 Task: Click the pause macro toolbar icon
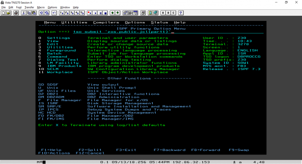point(100,13)
